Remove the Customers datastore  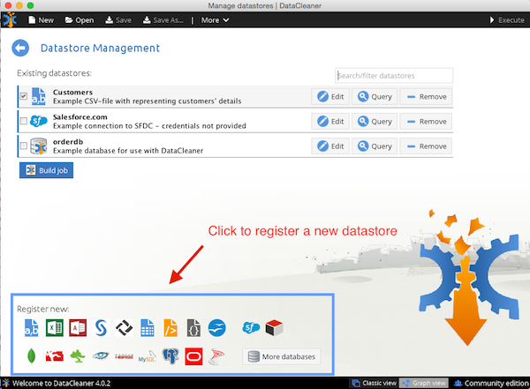[x=426, y=96]
